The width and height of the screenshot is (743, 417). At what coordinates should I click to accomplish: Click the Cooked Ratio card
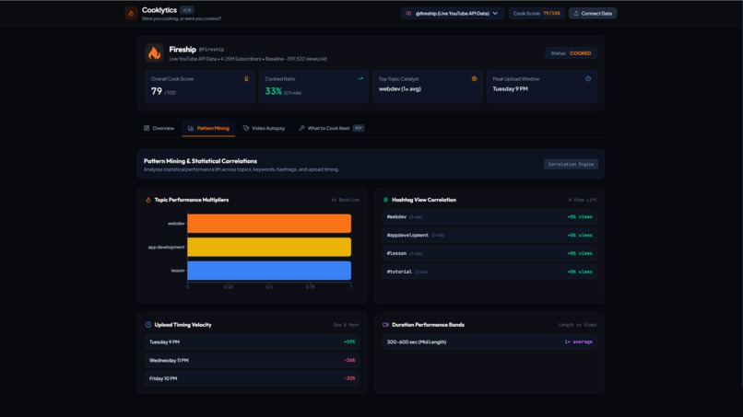click(313, 87)
